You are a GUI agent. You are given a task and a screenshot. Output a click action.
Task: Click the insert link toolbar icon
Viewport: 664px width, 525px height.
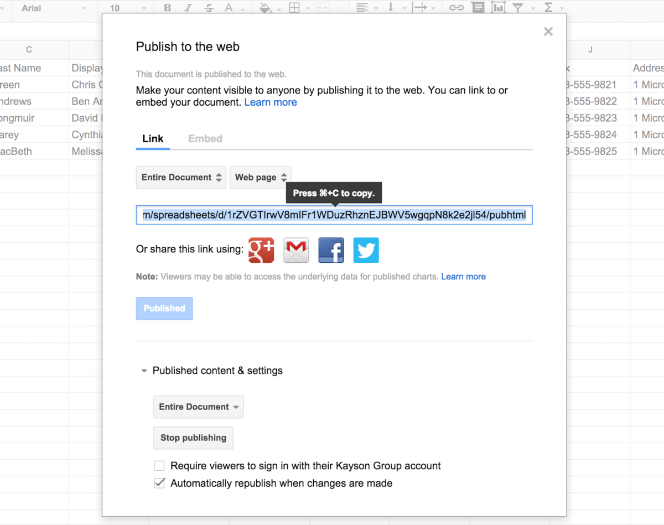(456, 8)
